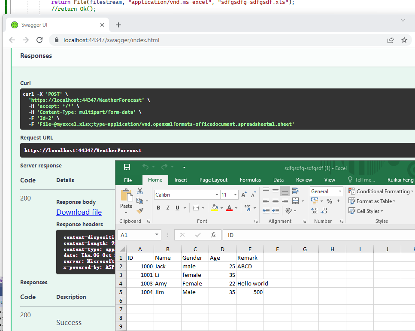Viewport: 415px width, 331px height.
Task: Open the Formulas ribbon tab
Action: pyautogui.click(x=250, y=180)
